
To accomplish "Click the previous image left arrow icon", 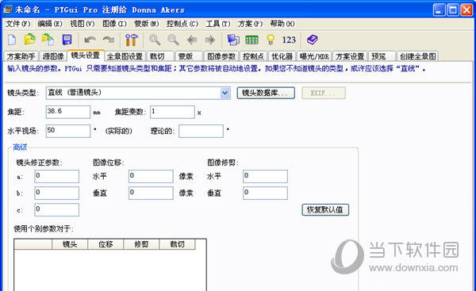I will 192,40.
